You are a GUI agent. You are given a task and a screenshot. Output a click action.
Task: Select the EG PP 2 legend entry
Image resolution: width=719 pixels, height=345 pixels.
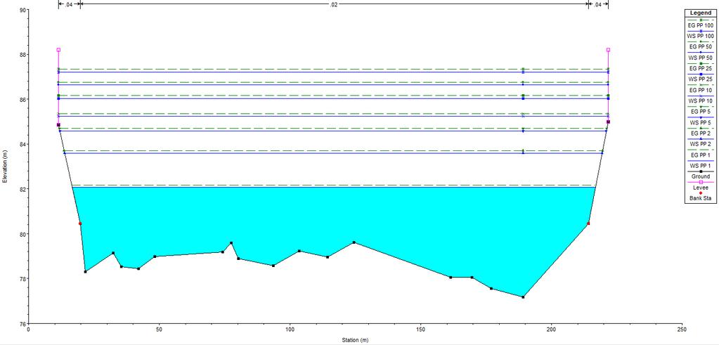point(701,133)
